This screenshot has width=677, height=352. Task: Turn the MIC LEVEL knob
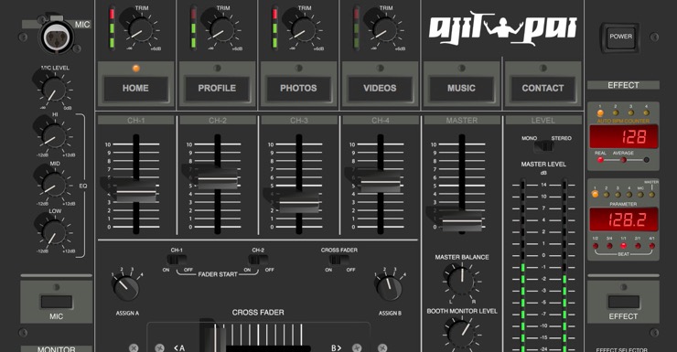[x=54, y=90]
